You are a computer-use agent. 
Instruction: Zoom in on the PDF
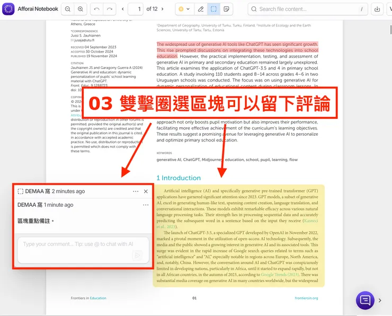pyautogui.click(x=81, y=9)
